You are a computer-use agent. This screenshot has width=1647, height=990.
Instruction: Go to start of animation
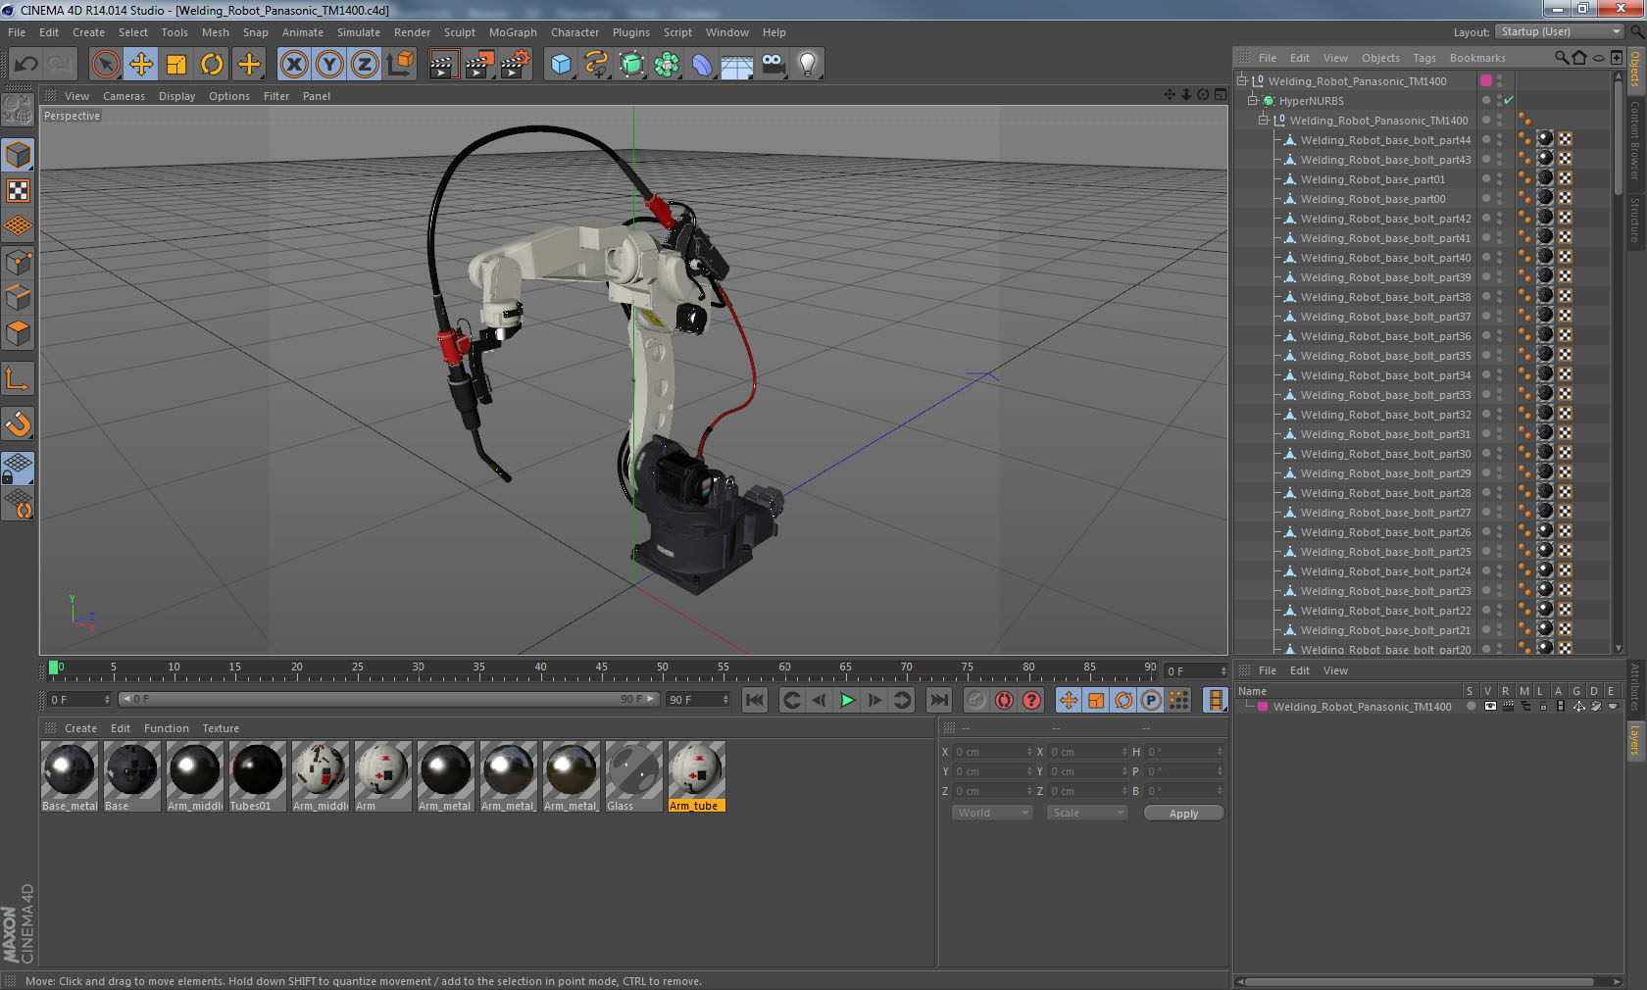[x=754, y=700]
